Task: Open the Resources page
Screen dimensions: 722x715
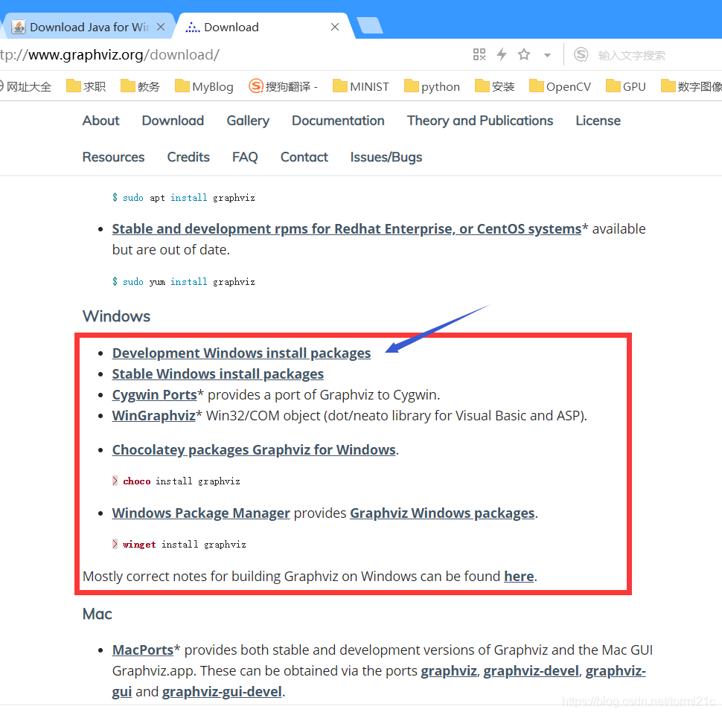Action: coord(113,157)
